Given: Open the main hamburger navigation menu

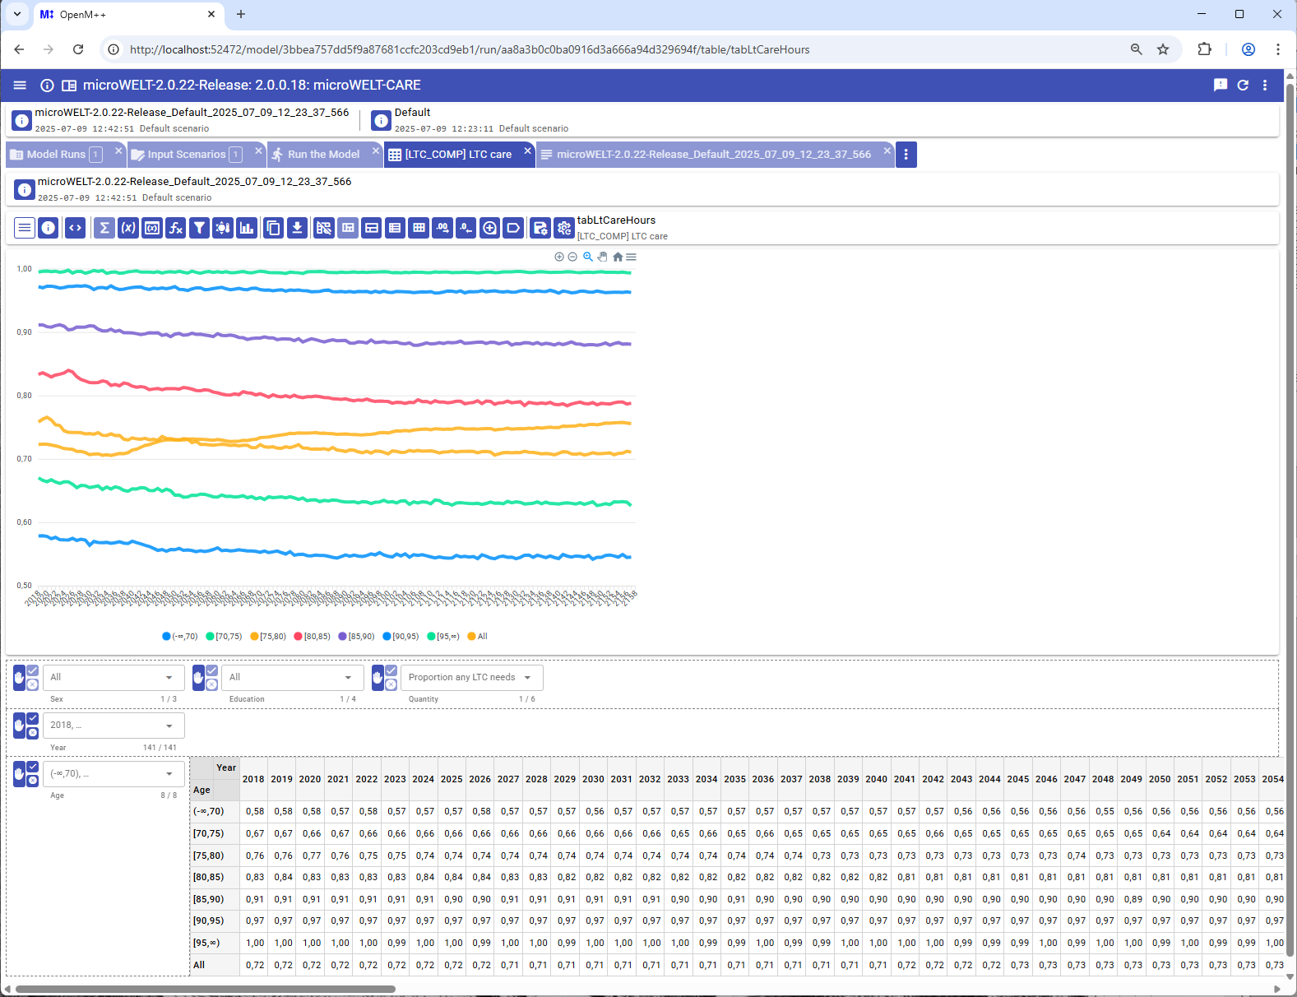Looking at the screenshot, I should click(x=20, y=86).
